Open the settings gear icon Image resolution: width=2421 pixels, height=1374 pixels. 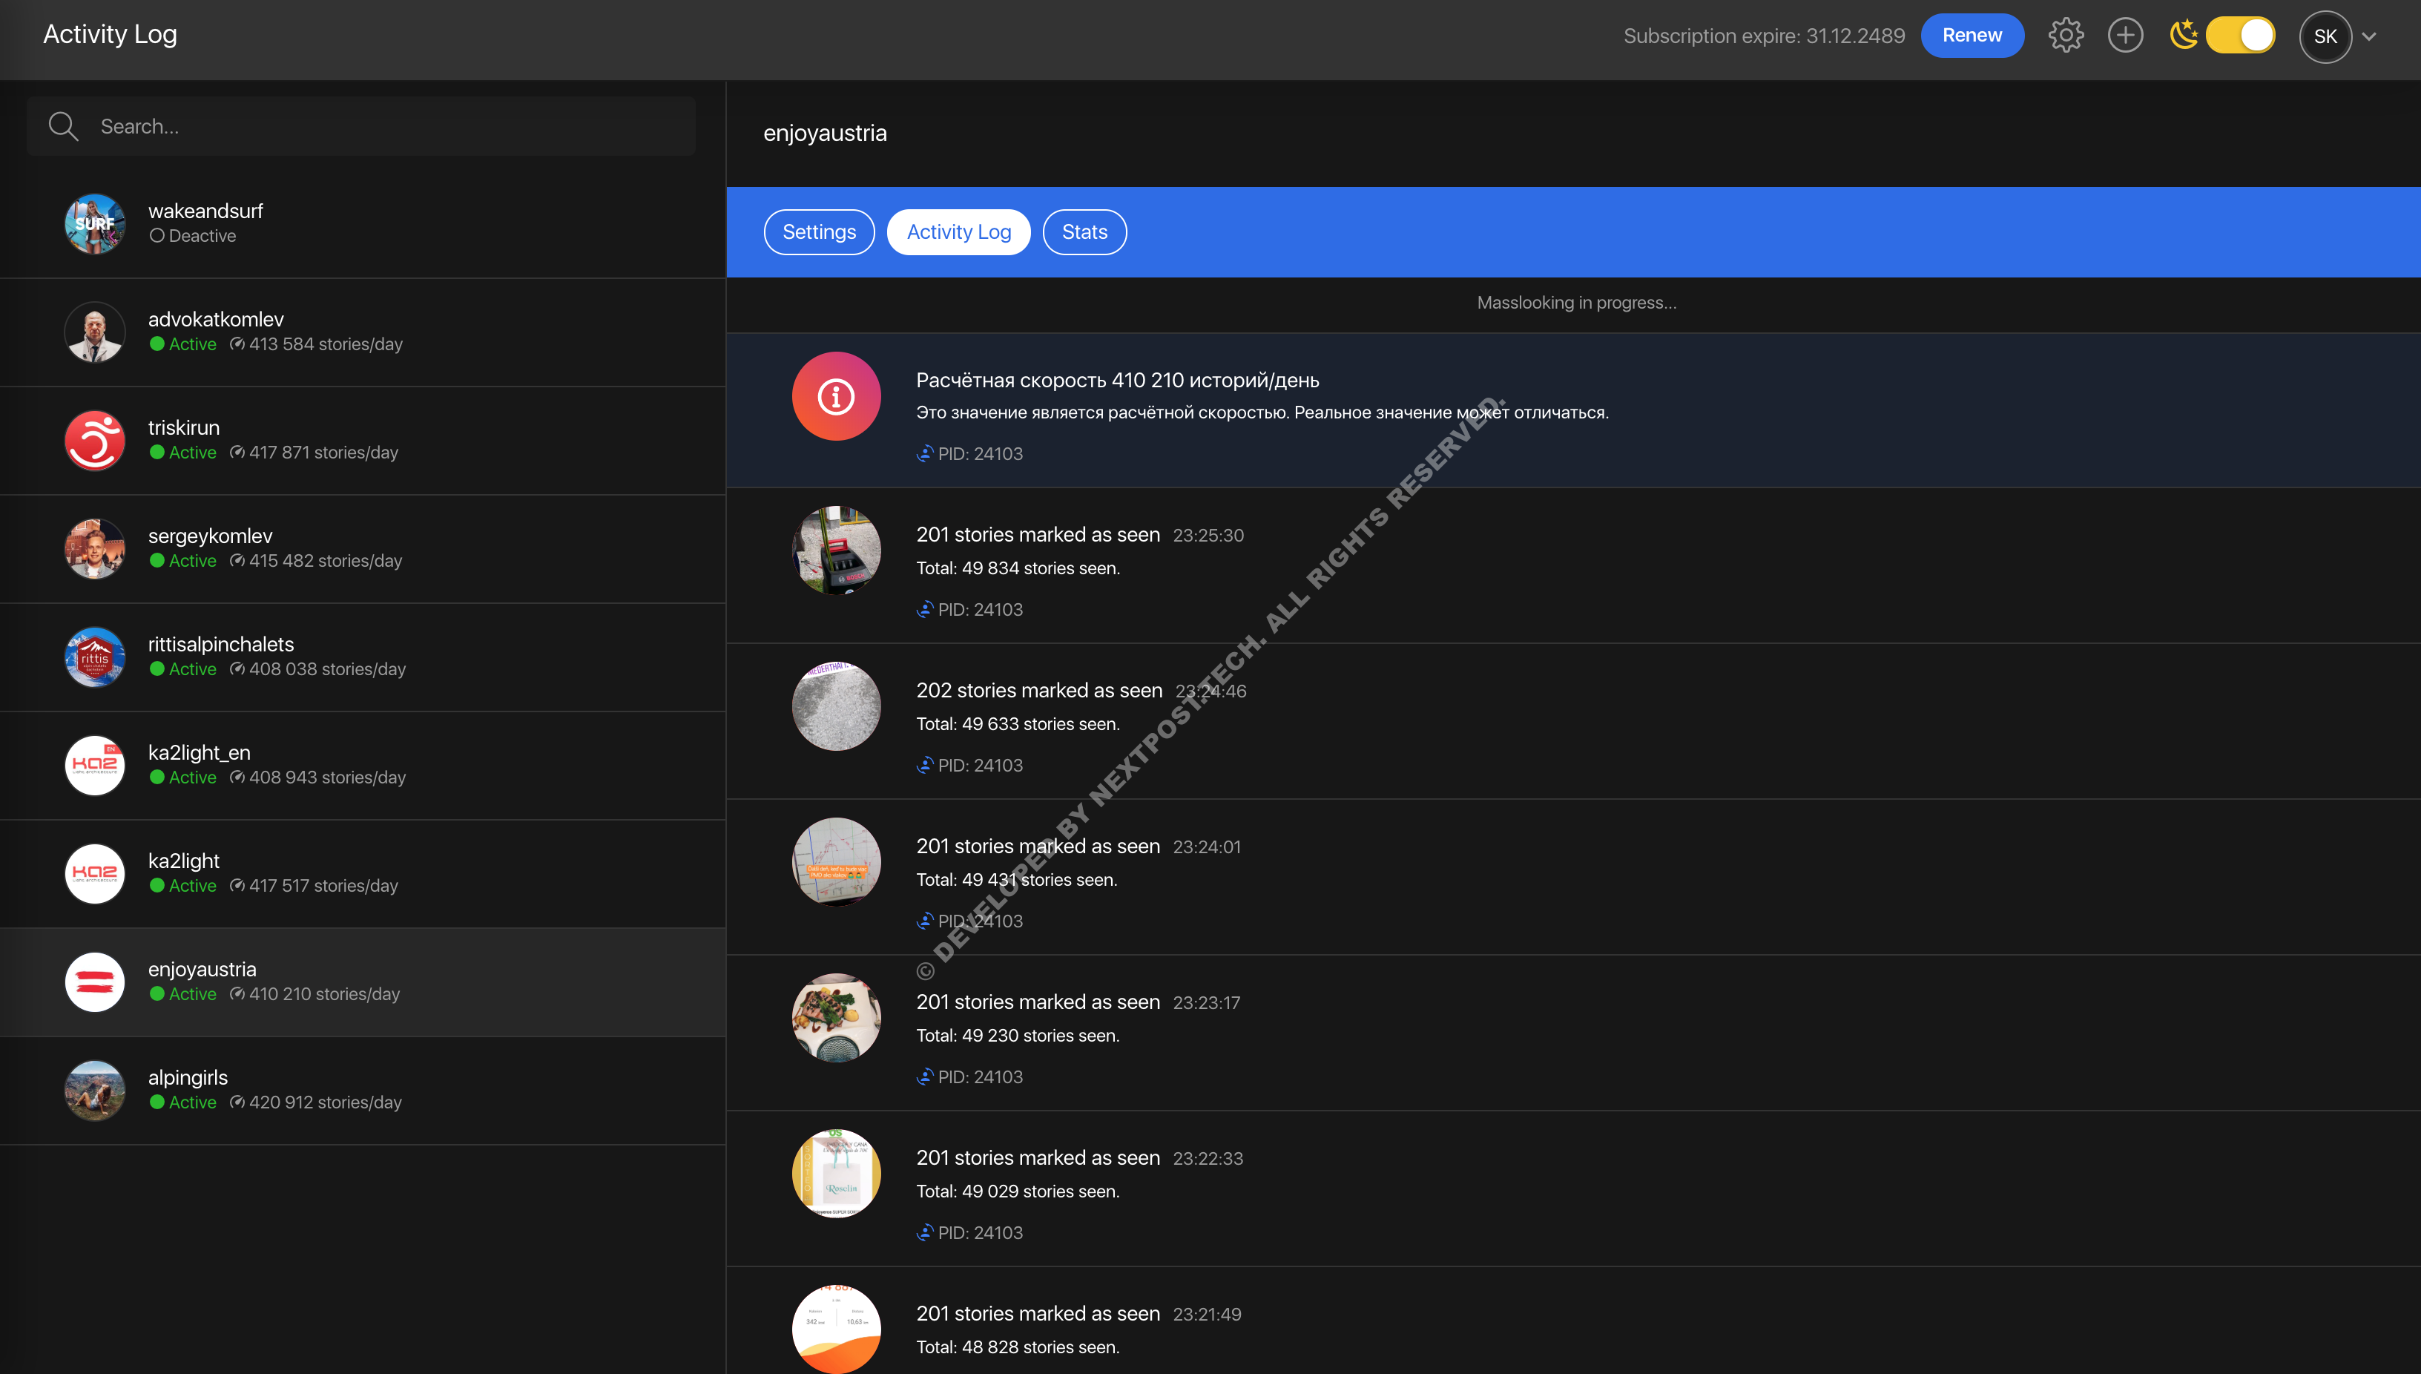coord(2064,36)
